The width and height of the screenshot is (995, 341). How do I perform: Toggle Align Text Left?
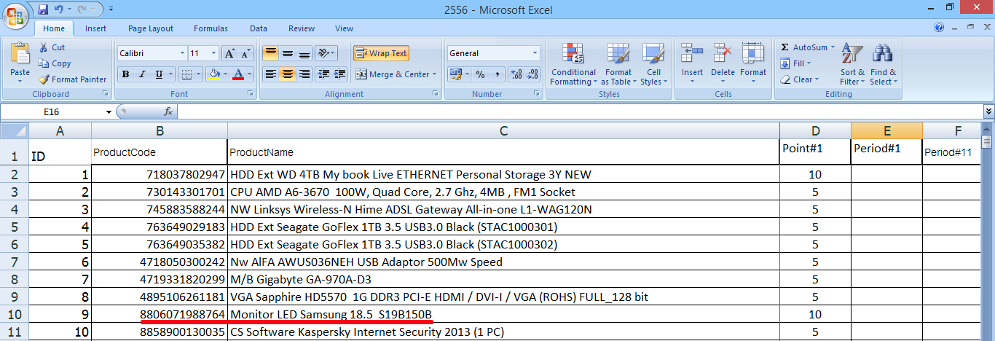coord(270,74)
